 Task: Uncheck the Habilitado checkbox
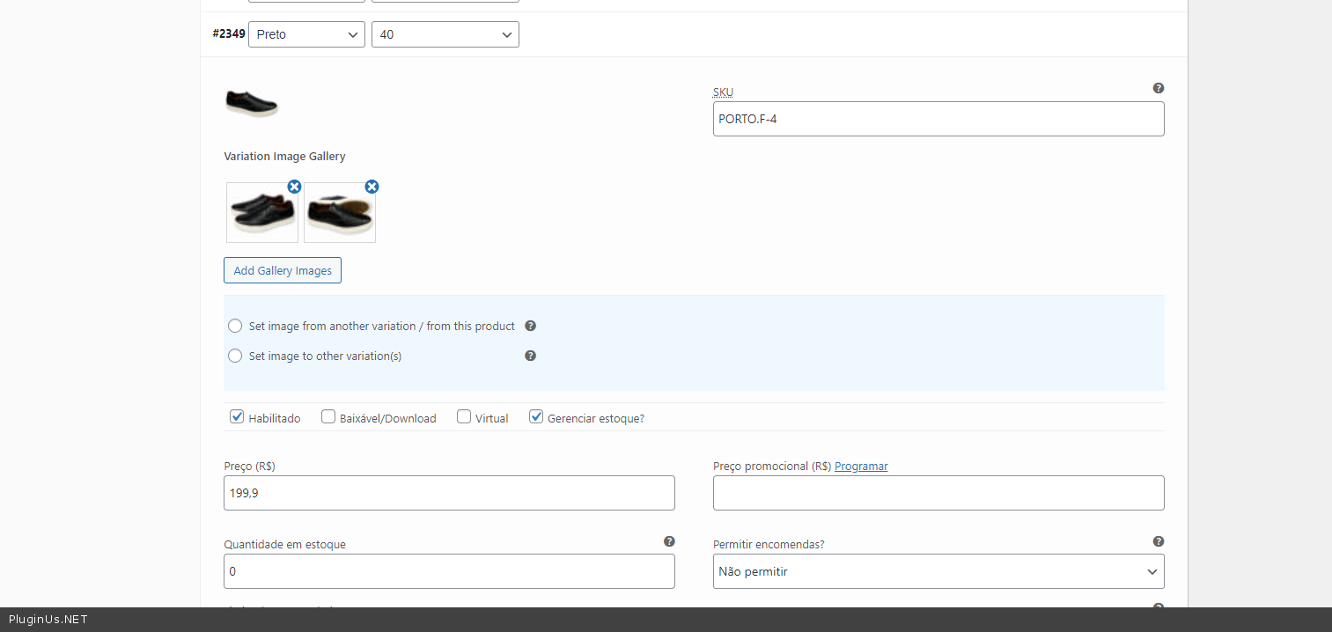coord(237,417)
